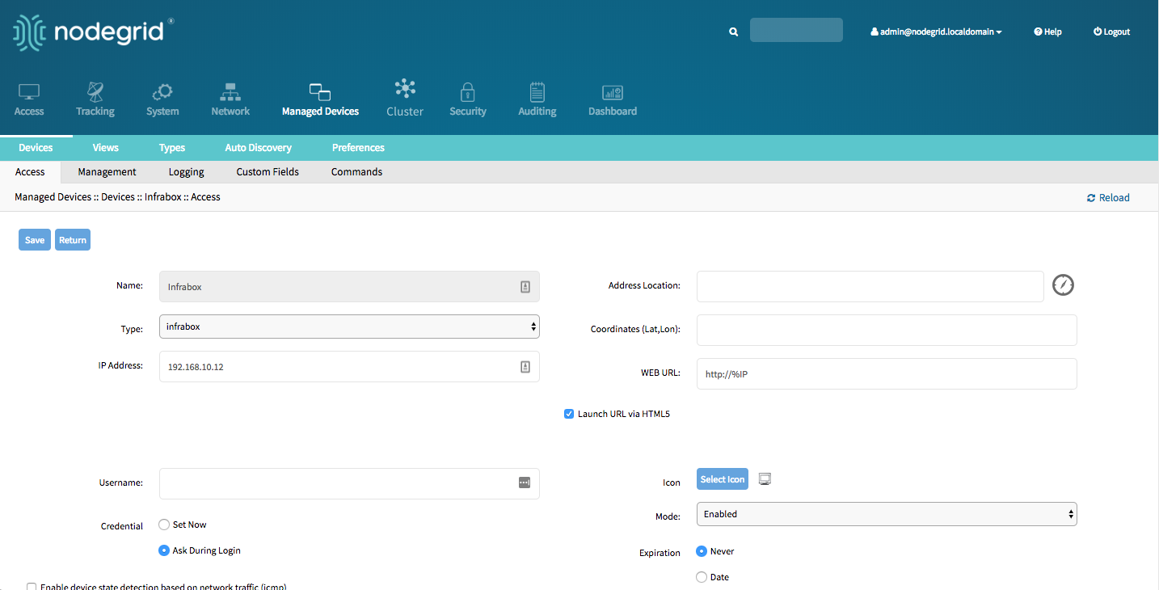Select the Set Now credential option
This screenshot has height=590, width=1159.
[164, 525]
